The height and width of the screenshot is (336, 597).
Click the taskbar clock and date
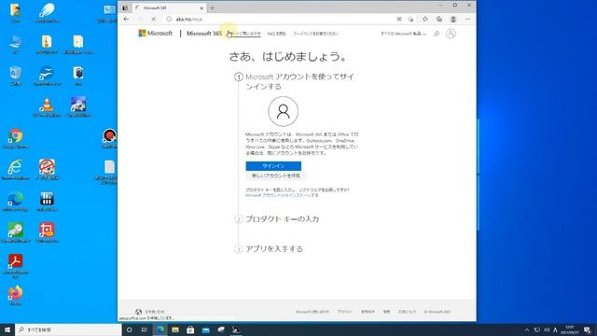pos(570,329)
